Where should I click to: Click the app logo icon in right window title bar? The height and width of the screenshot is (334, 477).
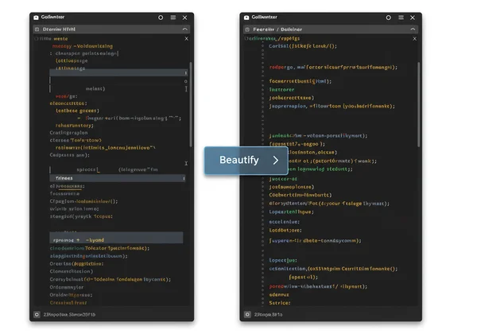coord(246,17)
